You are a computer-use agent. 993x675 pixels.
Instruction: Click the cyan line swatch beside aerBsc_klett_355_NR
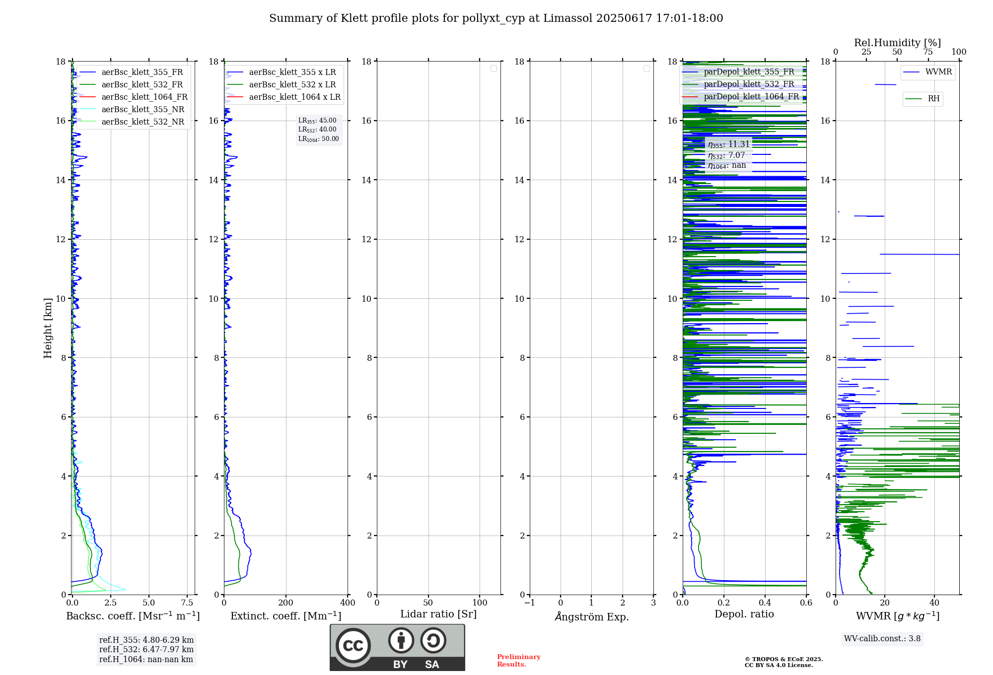[x=87, y=110]
